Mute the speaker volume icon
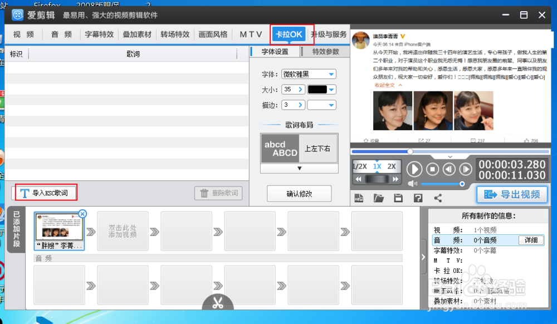The height and width of the screenshot is (324, 557). (x=412, y=184)
